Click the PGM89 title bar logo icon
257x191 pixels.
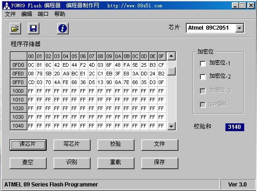[6, 6]
